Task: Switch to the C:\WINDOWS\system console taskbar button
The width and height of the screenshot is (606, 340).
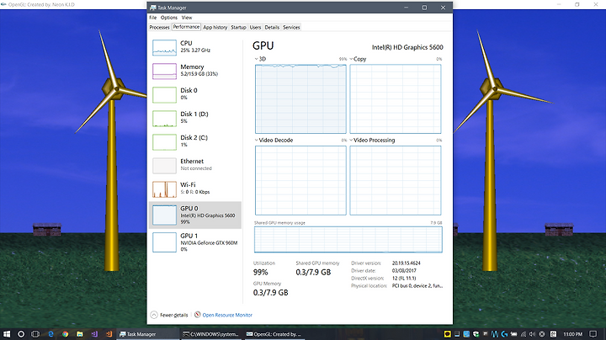Action: [211, 334]
